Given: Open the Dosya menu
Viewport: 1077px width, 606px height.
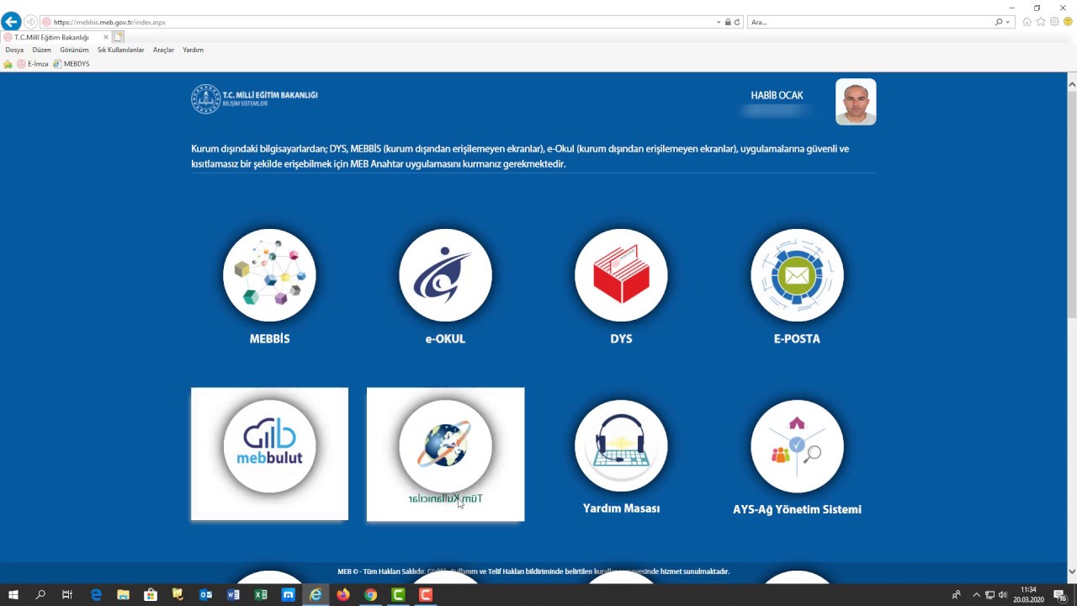Looking at the screenshot, I should point(14,50).
